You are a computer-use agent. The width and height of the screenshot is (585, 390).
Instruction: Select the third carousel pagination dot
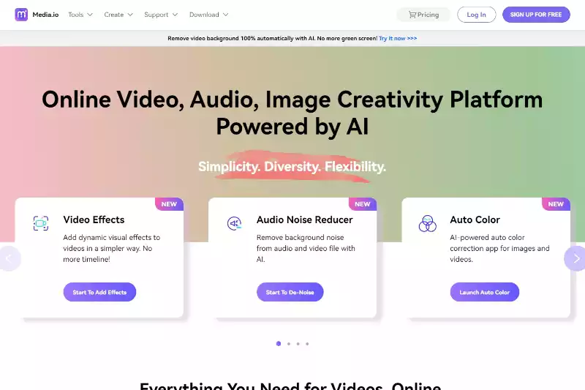[298, 344]
